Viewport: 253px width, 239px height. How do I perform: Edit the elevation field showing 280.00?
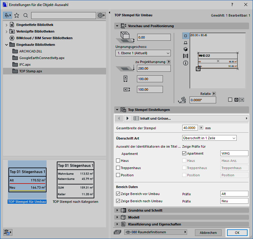[154, 68]
